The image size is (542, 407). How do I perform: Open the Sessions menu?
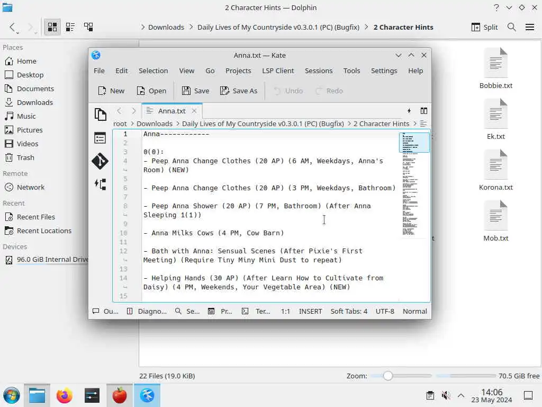(x=318, y=70)
